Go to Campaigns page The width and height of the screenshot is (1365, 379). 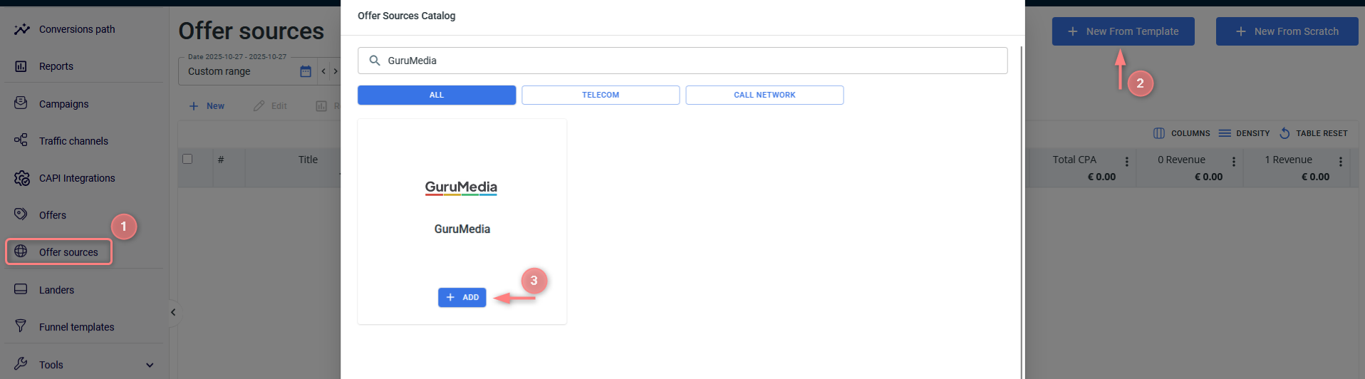tap(64, 104)
